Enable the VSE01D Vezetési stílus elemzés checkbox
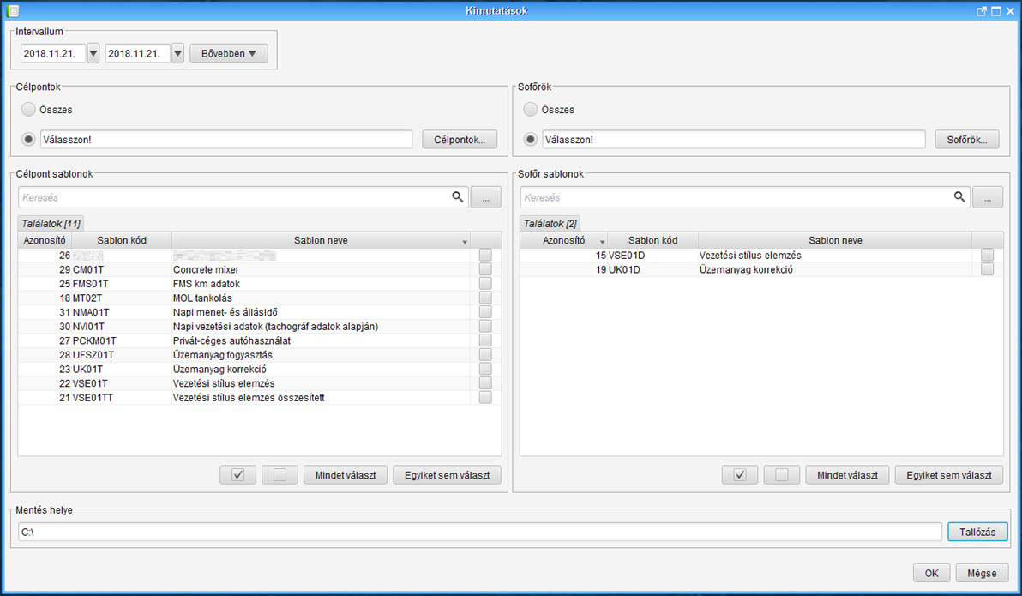The image size is (1022, 596). (987, 255)
